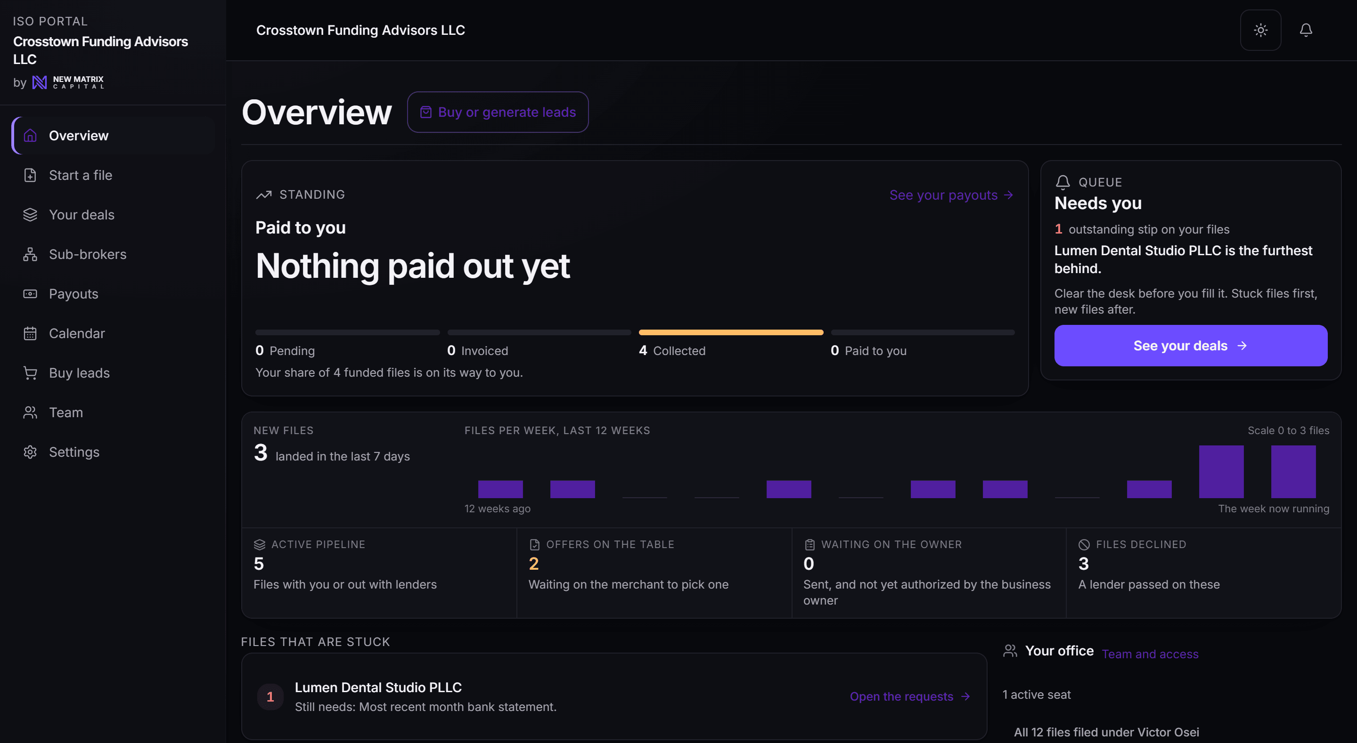The width and height of the screenshot is (1357, 743).
Task: Click Open the requests link
Action: [x=910, y=696]
